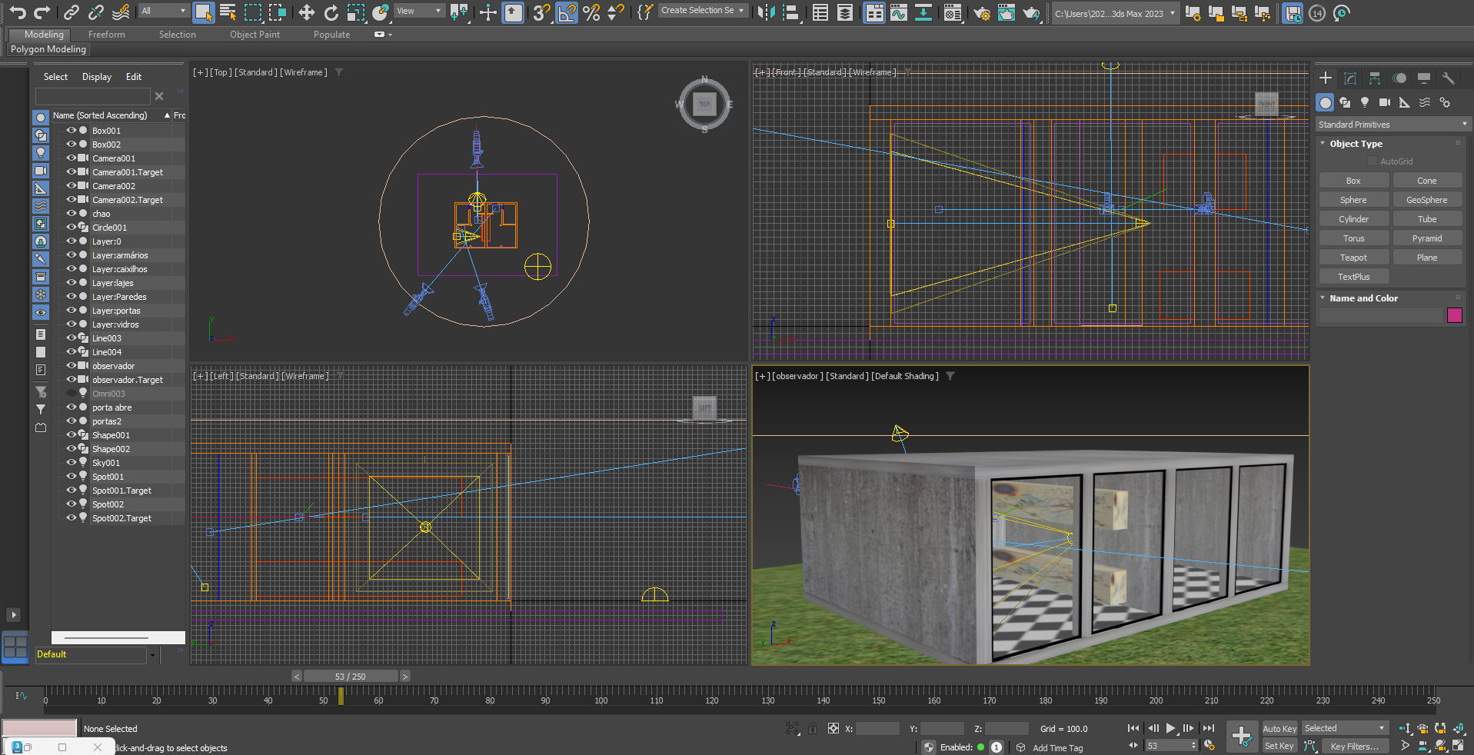Screen dimensions: 1474x755
Task: Switch to the Freeform ribbon tab
Action: tap(106, 35)
